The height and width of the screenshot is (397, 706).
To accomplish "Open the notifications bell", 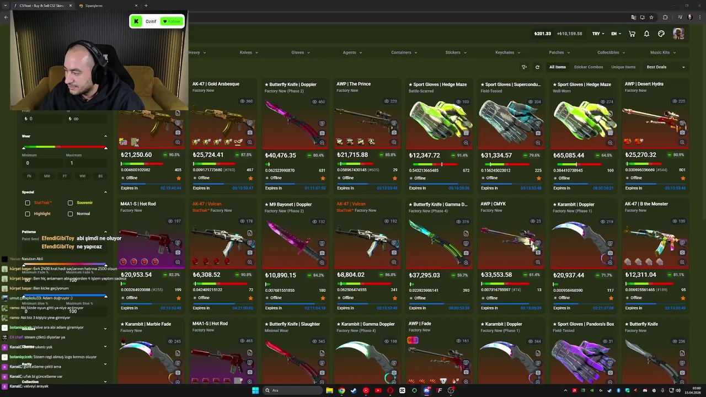I will [x=646, y=34].
